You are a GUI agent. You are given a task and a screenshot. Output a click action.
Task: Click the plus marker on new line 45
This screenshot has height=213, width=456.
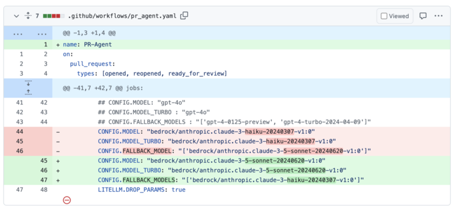coord(58,161)
